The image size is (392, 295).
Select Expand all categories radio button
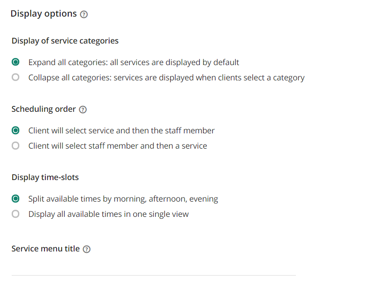click(16, 62)
